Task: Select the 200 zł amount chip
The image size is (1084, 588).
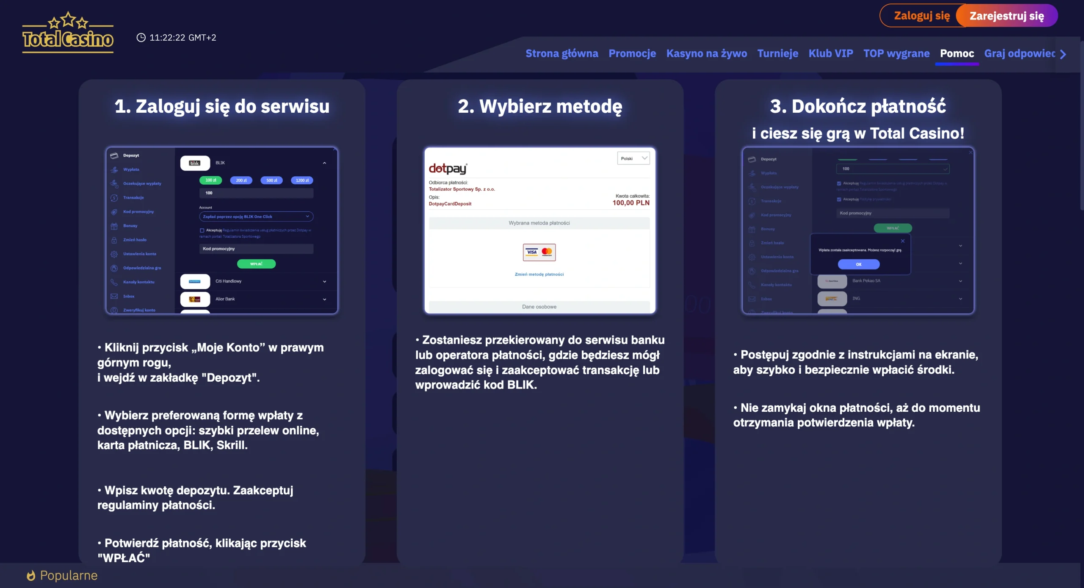Action: [241, 180]
